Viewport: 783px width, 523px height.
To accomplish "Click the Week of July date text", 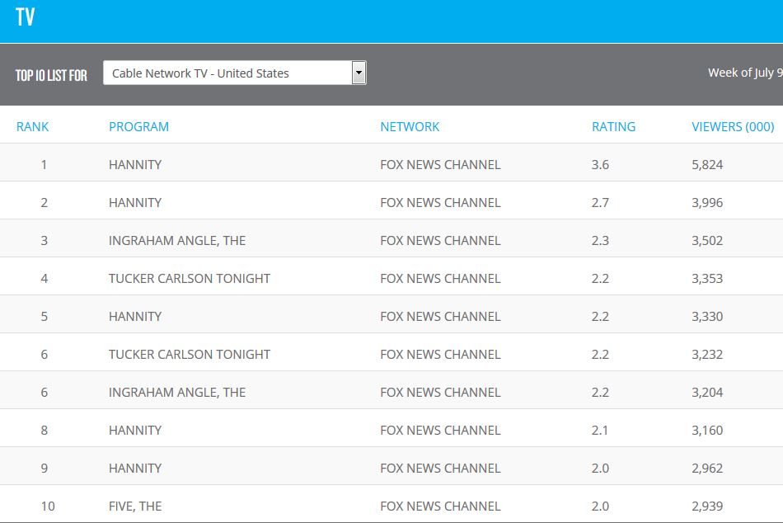I will pos(745,73).
